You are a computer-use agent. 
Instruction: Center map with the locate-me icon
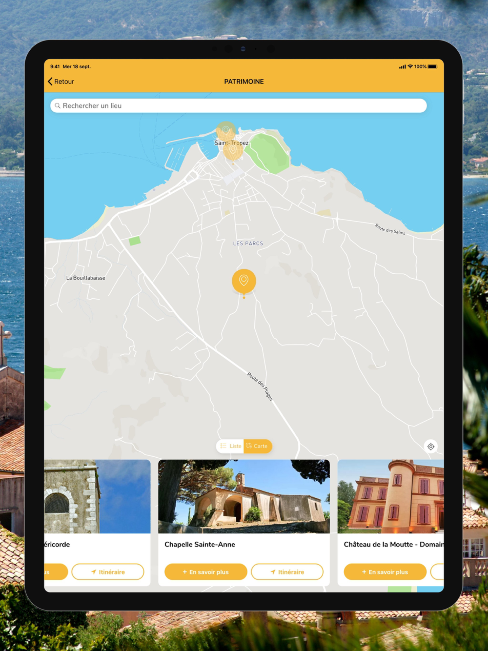430,447
